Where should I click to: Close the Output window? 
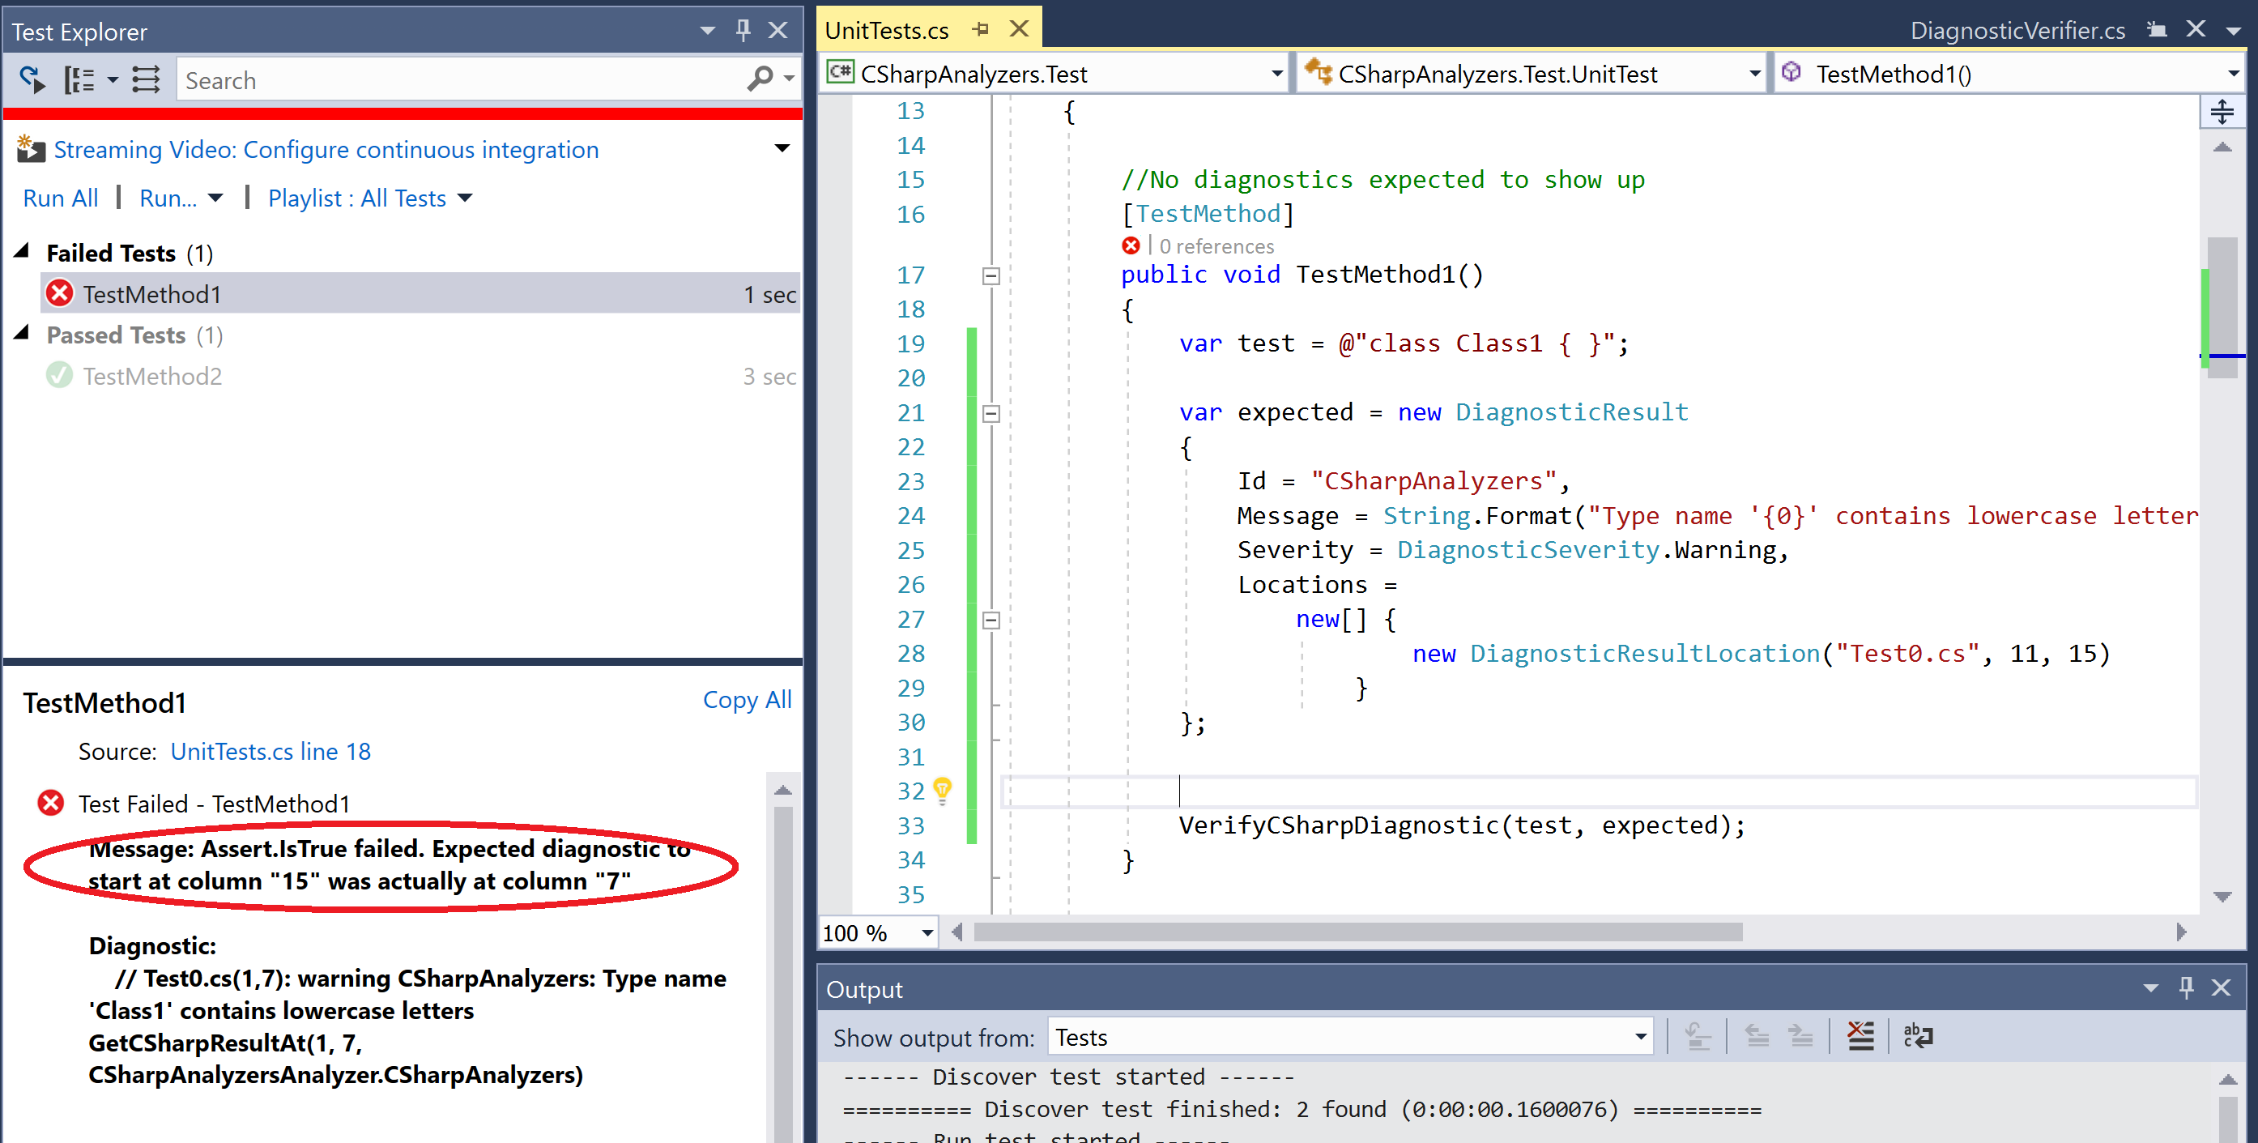(x=2222, y=987)
